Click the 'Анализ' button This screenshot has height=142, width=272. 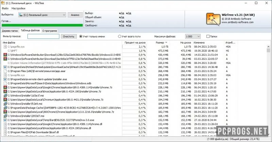pos(75,15)
